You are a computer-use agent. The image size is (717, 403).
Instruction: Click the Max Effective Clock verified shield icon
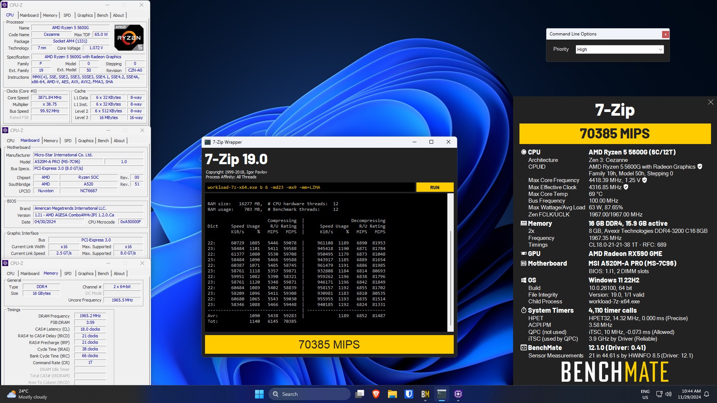626,187
